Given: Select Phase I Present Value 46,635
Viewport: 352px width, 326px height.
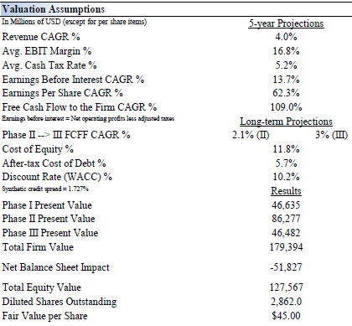Looking at the screenshot, I should click(x=286, y=205).
